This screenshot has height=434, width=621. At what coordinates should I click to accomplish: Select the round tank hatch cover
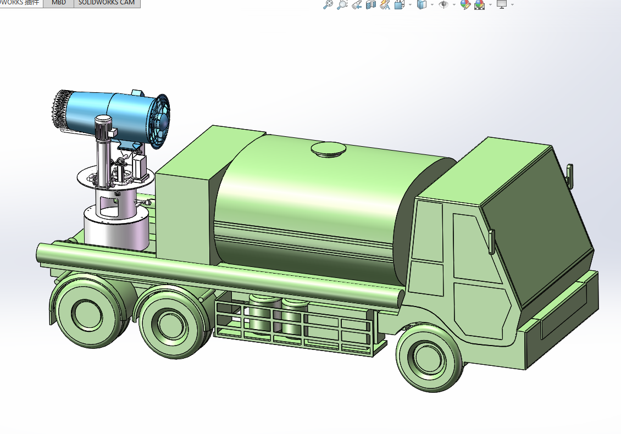[329, 149]
